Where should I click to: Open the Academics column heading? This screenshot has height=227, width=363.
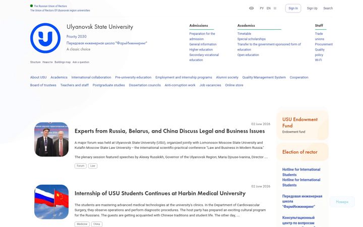pyautogui.click(x=246, y=26)
